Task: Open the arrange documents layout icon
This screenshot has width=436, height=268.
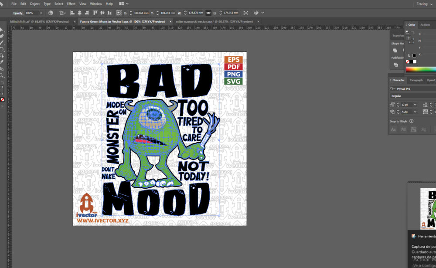Action: coord(122,4)
